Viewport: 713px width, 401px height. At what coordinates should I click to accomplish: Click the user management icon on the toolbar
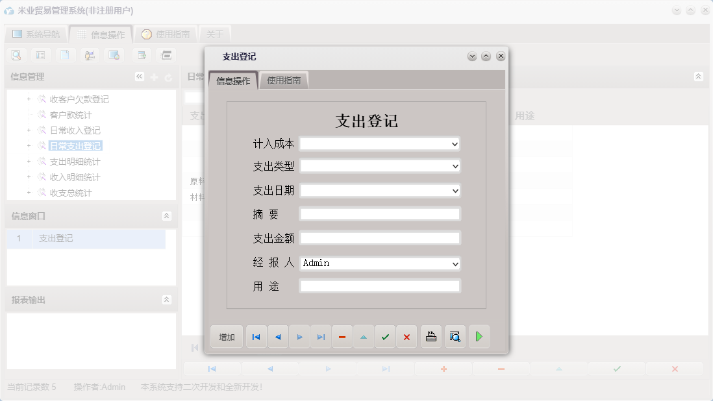(x=90, y=55)
